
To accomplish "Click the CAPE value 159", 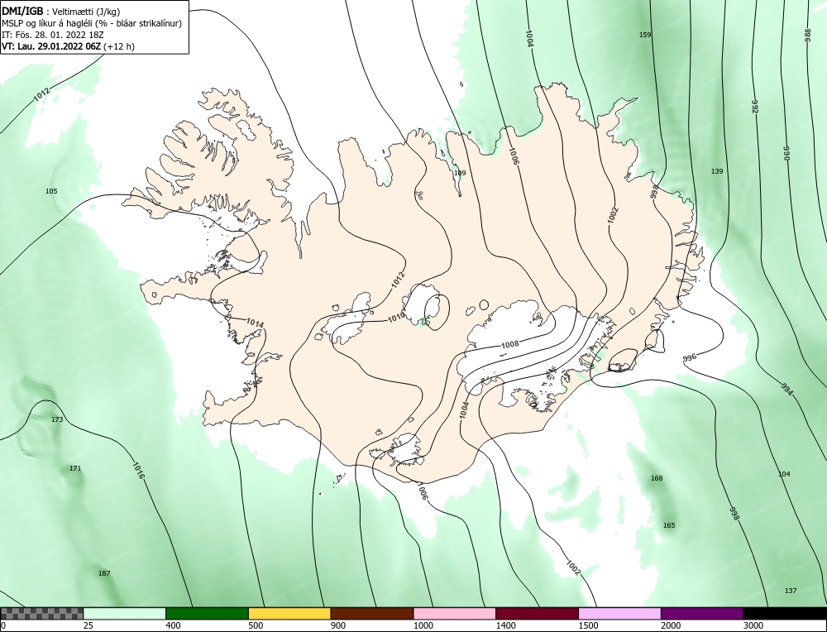I will coord(645,35).
